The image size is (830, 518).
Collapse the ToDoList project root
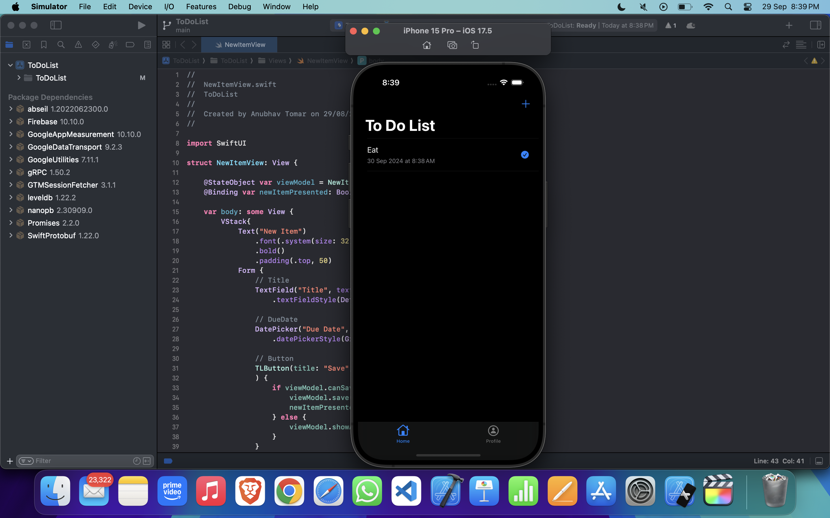point(10,65)
